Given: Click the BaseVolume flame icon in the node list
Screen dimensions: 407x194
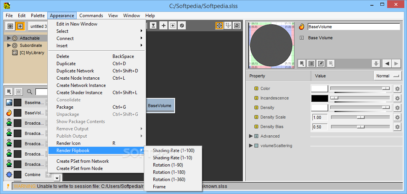Looking at the screenshot, I should point(9,113).
